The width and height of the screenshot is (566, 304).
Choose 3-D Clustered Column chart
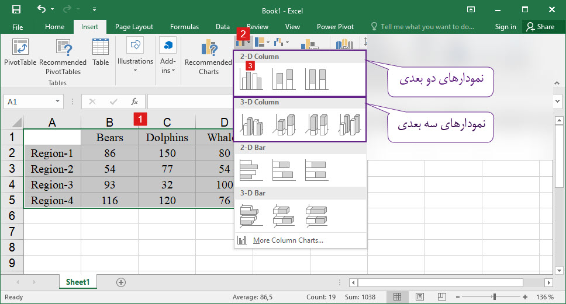(251, 125)
